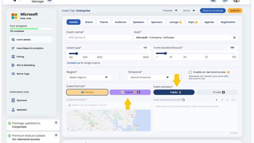Switch to the Brand tab
Image resolution: width=254 pixels, height=143 pixels.
[89, 22]
